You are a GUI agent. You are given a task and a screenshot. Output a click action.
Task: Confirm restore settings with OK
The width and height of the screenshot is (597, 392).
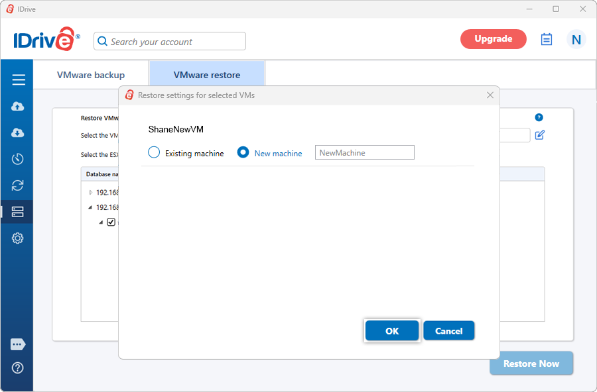point(392,331)
